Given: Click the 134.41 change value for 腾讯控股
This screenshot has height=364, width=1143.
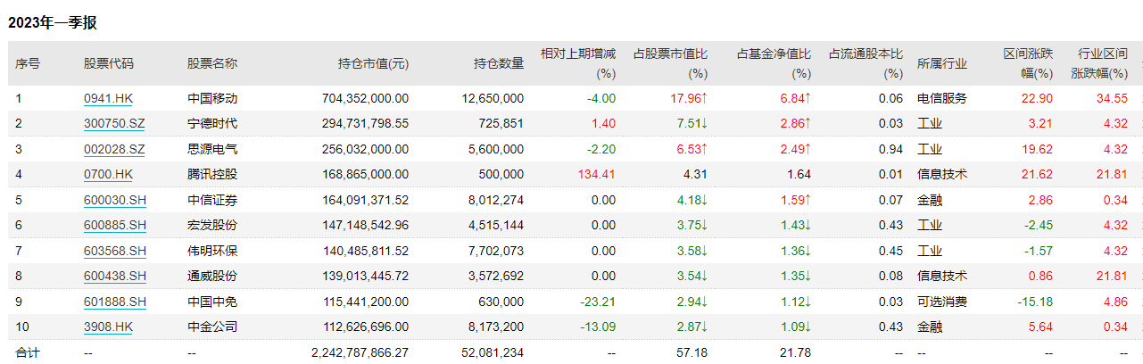Looking at the screenshot, I should click(598, 174).
